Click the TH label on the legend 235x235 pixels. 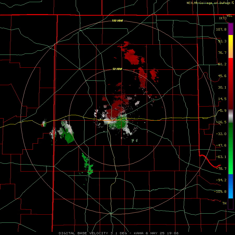pyautogui.click(x=224, y=203)
